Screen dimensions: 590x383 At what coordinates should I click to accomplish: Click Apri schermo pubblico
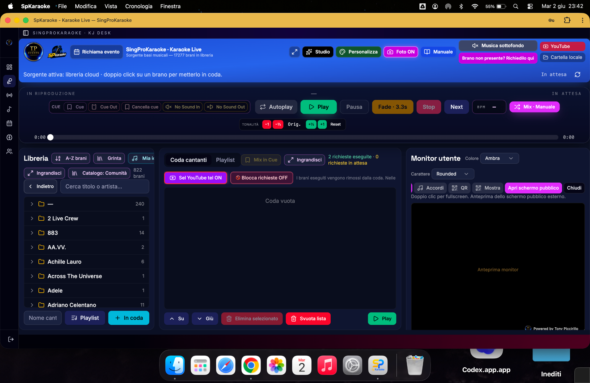point(533,188)
